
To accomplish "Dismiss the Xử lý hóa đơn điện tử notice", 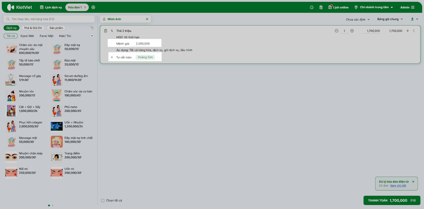I will tap(413, 182).
